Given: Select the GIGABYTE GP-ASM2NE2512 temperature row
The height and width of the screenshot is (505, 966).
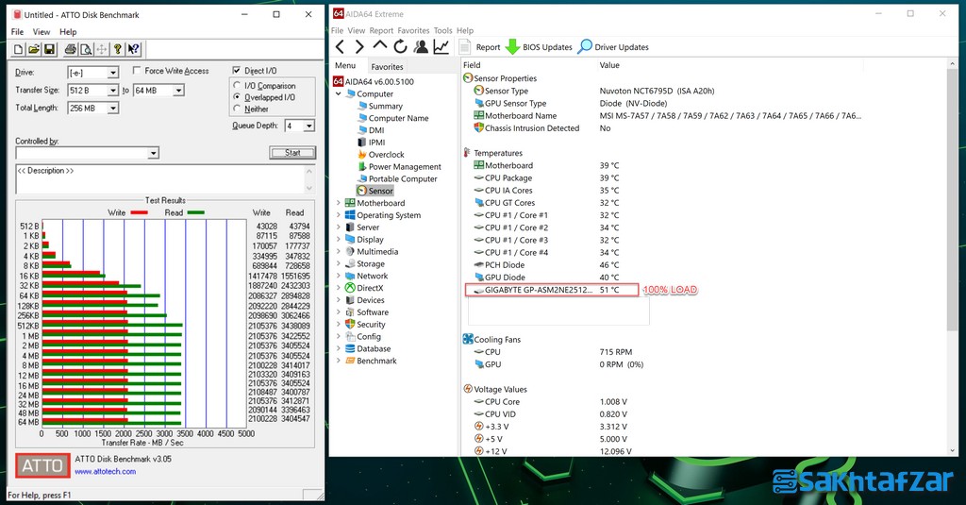Looking at the screenshot, I should (x=551, y=290).
